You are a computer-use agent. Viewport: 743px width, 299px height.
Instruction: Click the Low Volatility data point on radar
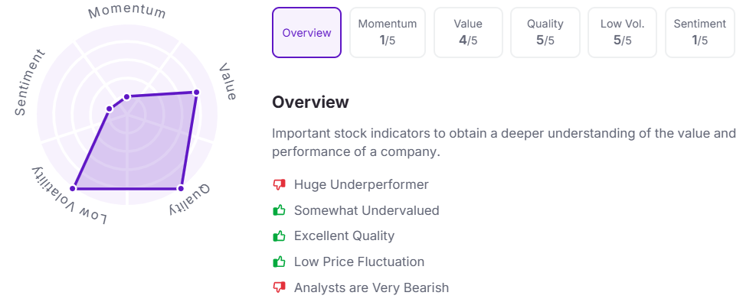pos(74,188)
